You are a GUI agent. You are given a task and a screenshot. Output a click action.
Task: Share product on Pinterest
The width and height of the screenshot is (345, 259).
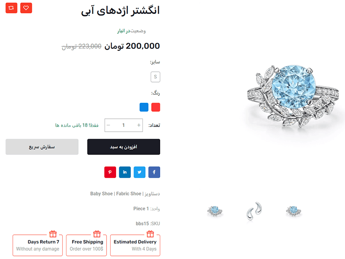click(x=110, y=172)
